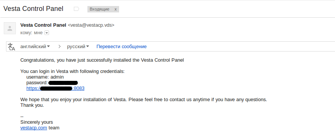Viewport: 335px width, 138px height.
Task: Click the username: admin line
Action: coord(45,77)
